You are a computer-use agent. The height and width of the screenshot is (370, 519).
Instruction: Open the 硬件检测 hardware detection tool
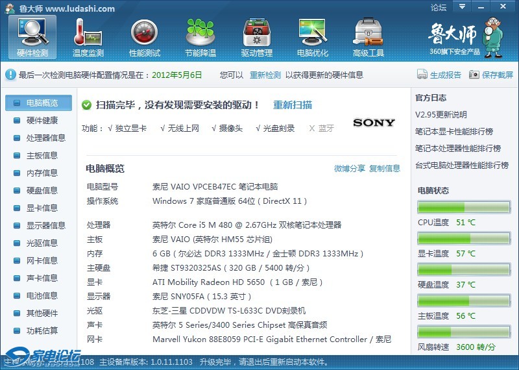tap(32, 38)
